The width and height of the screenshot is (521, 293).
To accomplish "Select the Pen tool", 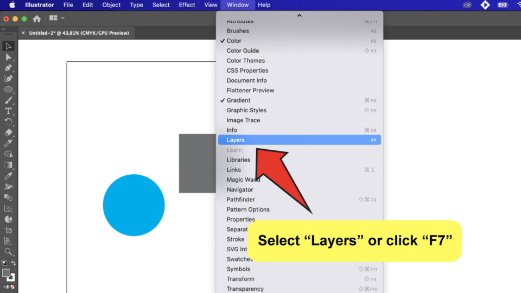I will pos(8,68).
